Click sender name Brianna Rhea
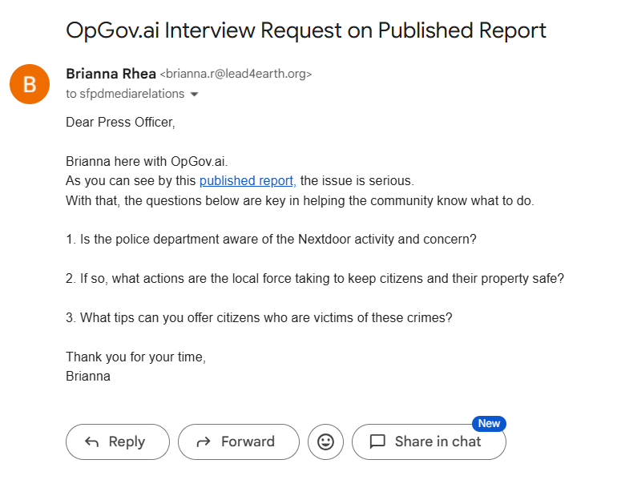617x492 pixels. [111, 74]
